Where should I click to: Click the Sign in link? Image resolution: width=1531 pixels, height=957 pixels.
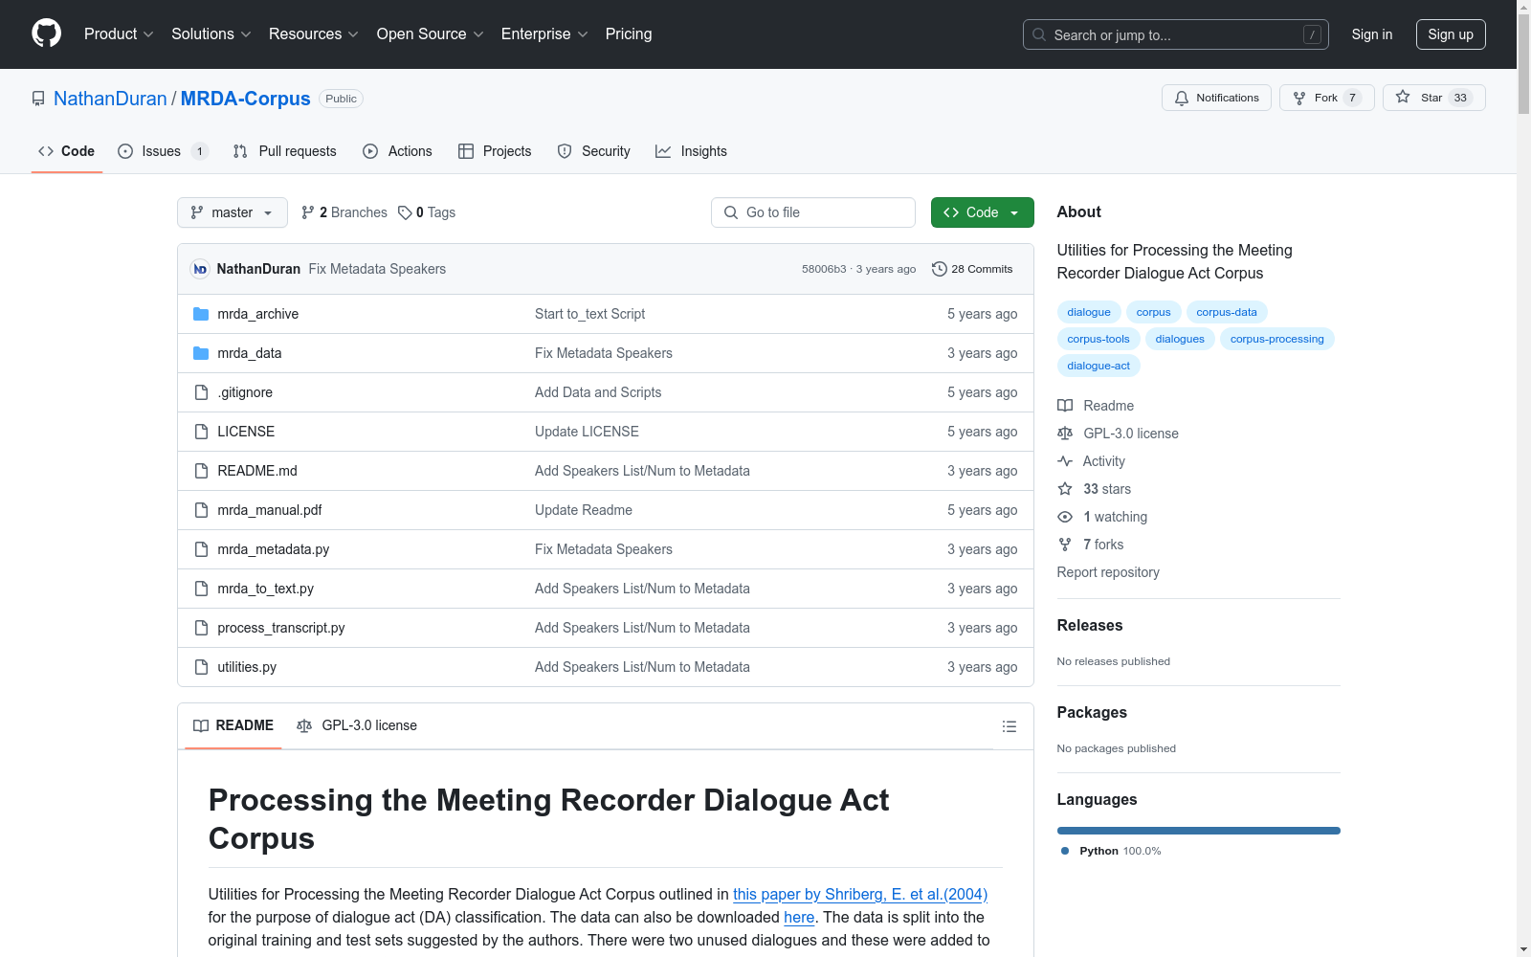(x=1372, y=34)
